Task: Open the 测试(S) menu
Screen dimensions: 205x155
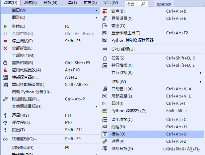Action: [30, 3]
